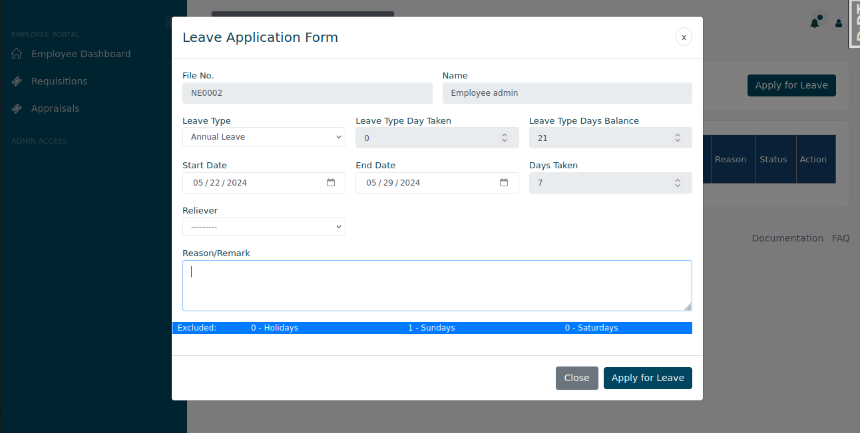Click the Close button in the dialog footer
This screenshot has height=433, width=860.
tap(576, 378)
